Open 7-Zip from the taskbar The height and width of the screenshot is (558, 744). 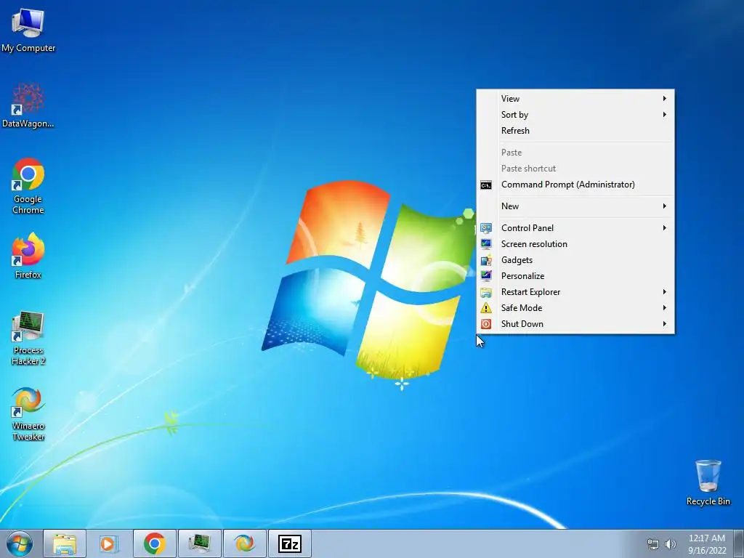coord(289,543)
